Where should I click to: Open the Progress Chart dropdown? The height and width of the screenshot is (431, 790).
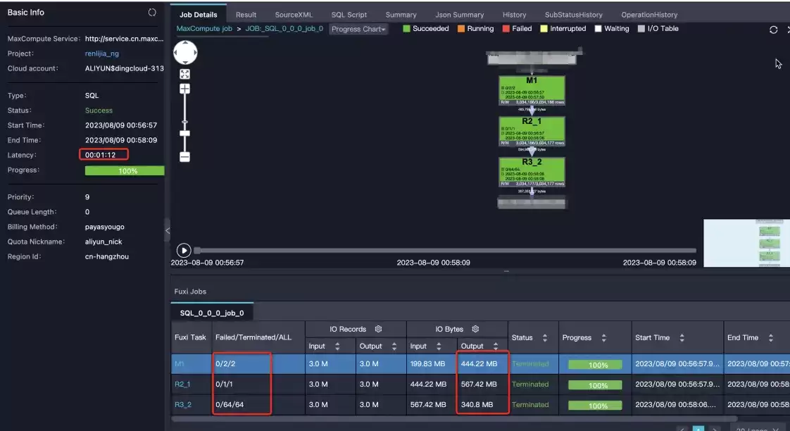358,30
